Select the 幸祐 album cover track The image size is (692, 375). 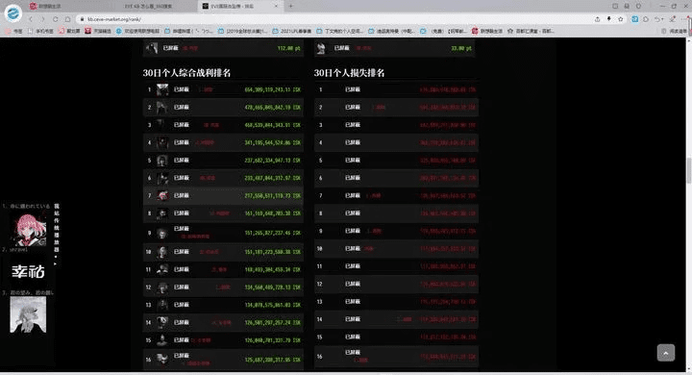(28, 271)
